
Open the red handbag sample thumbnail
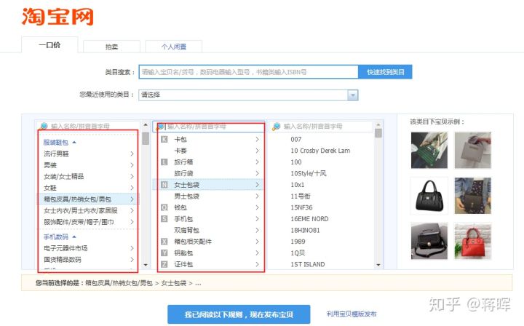(x=472, y=241)
